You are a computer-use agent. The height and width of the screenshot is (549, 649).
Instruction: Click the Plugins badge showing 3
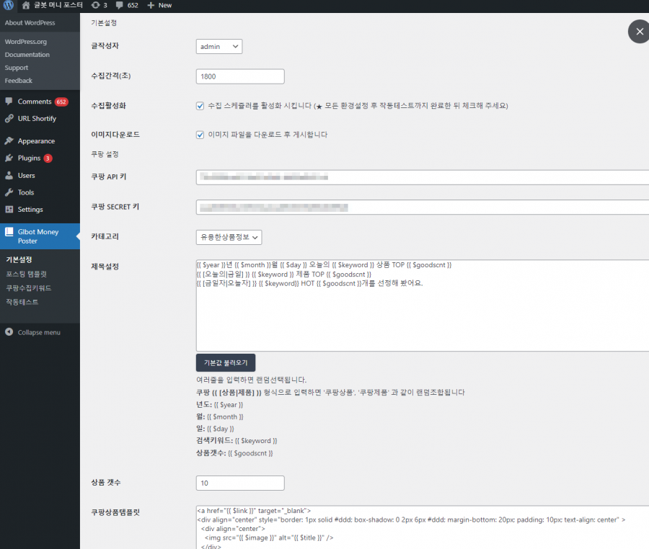tap(48, 159)
